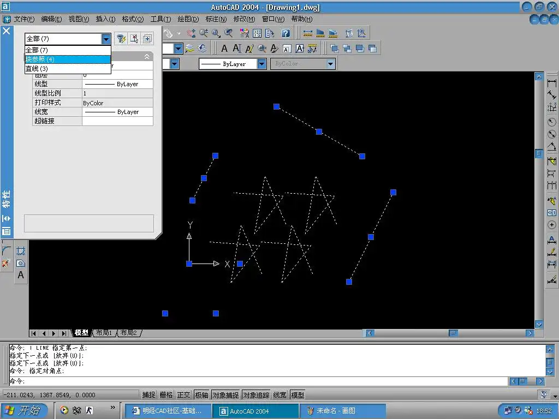Open the 编辑(E) menu

pyautogui.click(x=51, y=19)
